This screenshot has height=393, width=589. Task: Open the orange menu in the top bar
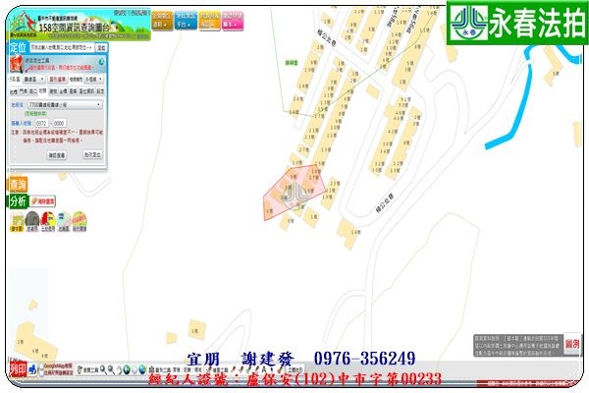[210, 21]
